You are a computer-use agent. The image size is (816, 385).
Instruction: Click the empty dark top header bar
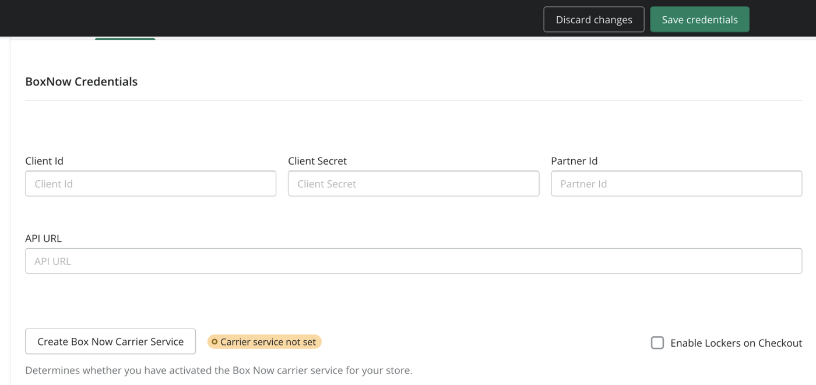(262, 19)
